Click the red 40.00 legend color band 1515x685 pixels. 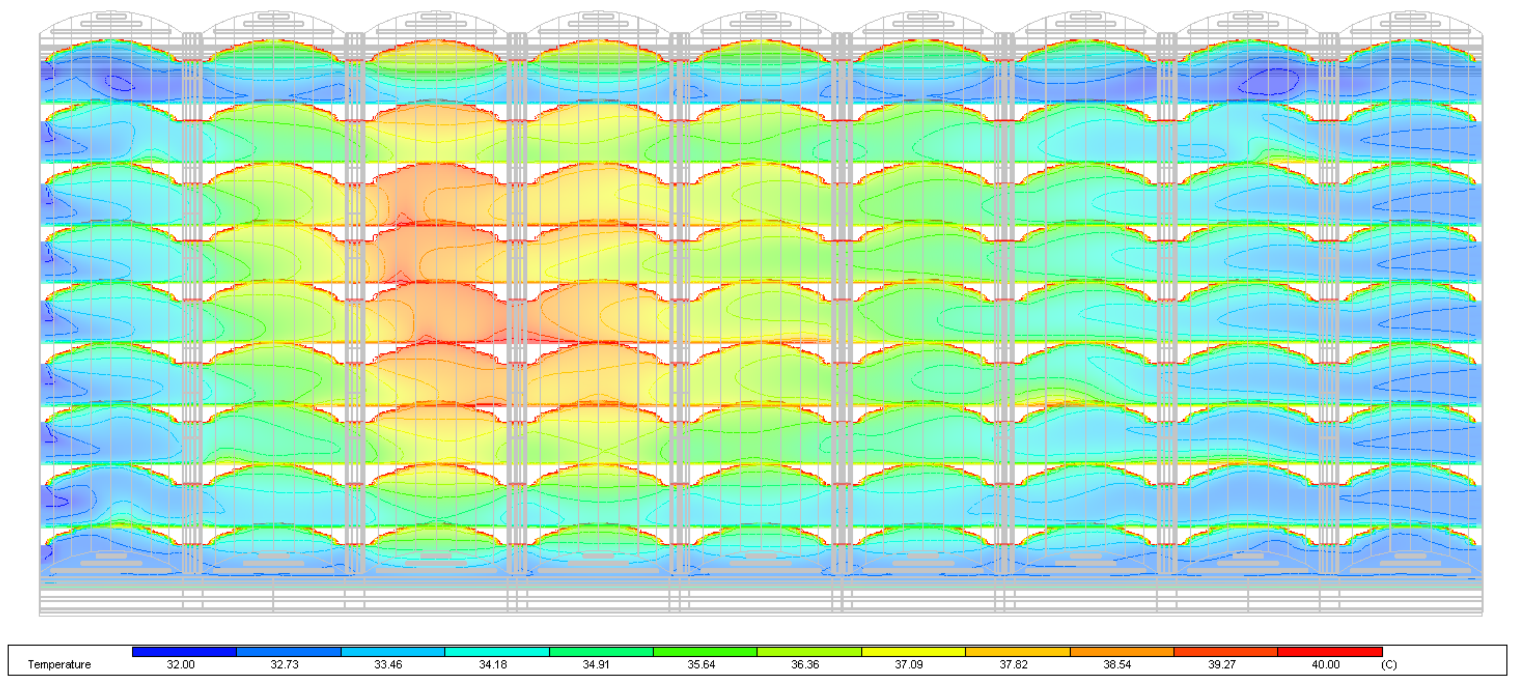point(1329,652)
